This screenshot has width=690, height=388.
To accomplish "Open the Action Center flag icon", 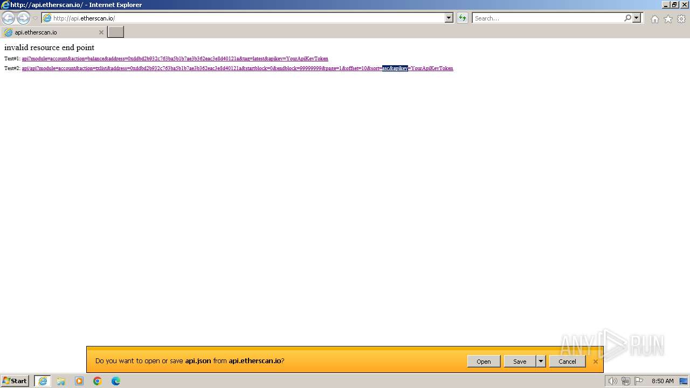I will click(x=639, y=381).
